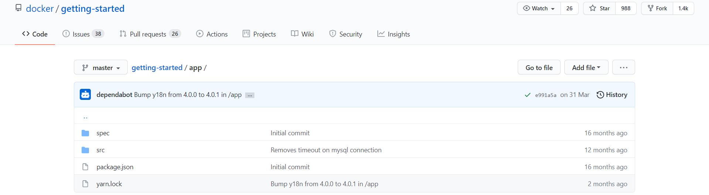
Task: Open the getting-started breadcrumb link
Action: click(157, 67)
